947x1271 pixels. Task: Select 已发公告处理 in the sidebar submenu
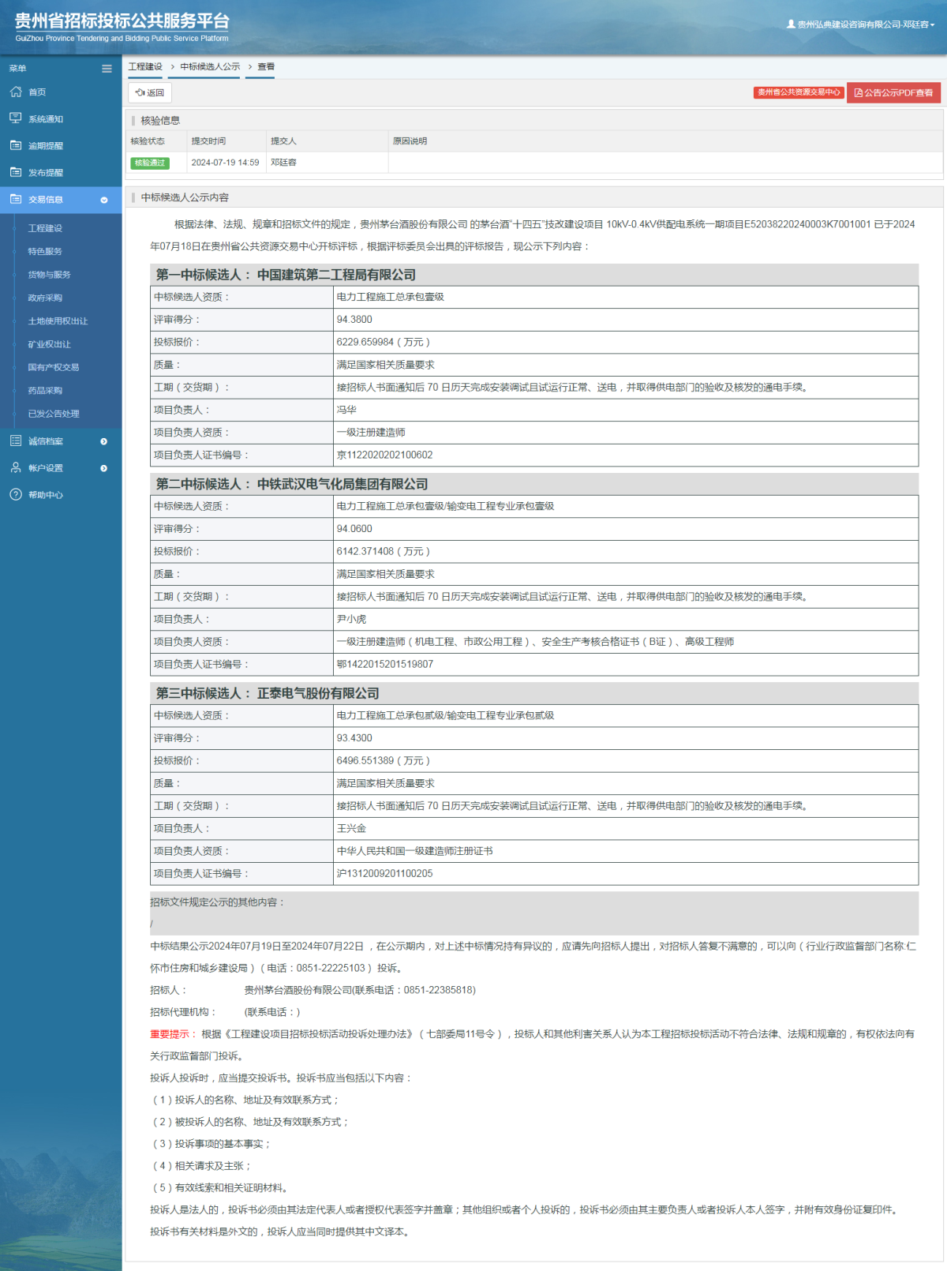(53, 414)
